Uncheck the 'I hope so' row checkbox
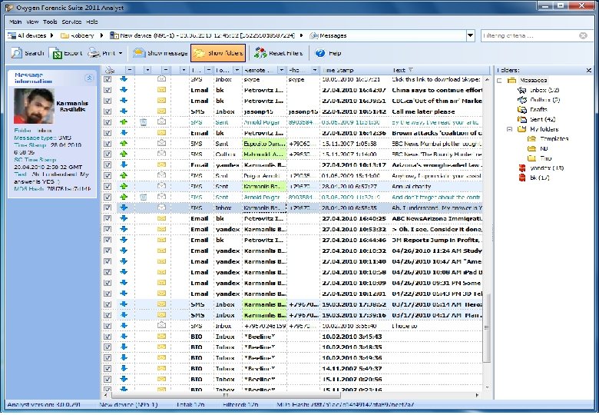 [108, 326]
